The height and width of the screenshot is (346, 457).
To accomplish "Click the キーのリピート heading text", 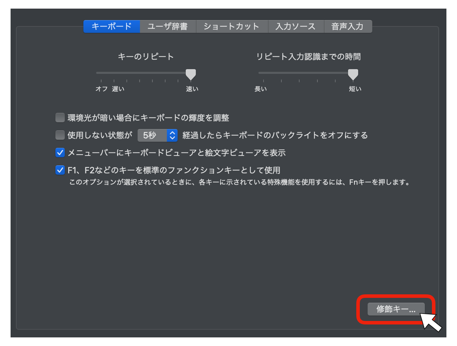I will (146, 56).
